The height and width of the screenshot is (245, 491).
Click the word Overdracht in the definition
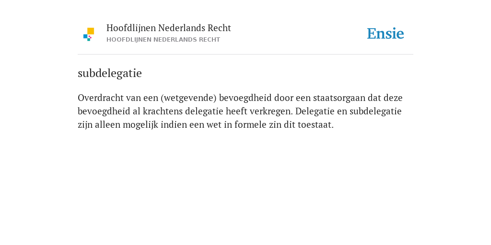point(101,98)
